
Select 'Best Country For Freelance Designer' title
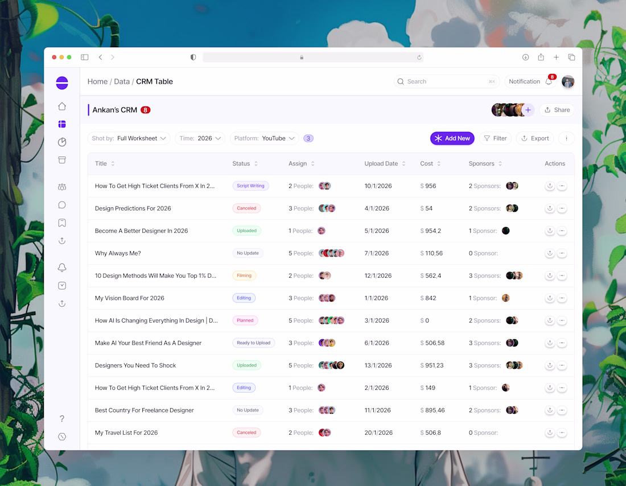pos(144,410)
